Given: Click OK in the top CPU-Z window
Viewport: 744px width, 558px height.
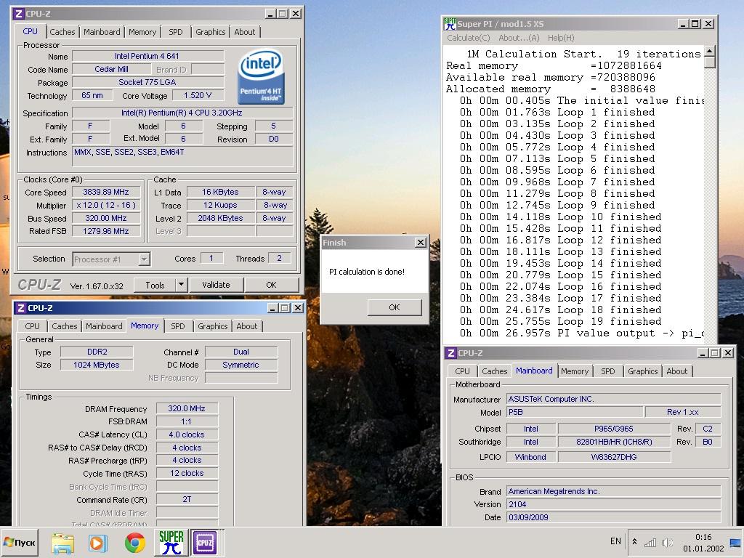Looking at the screenshot, I should tap(271, 285).
